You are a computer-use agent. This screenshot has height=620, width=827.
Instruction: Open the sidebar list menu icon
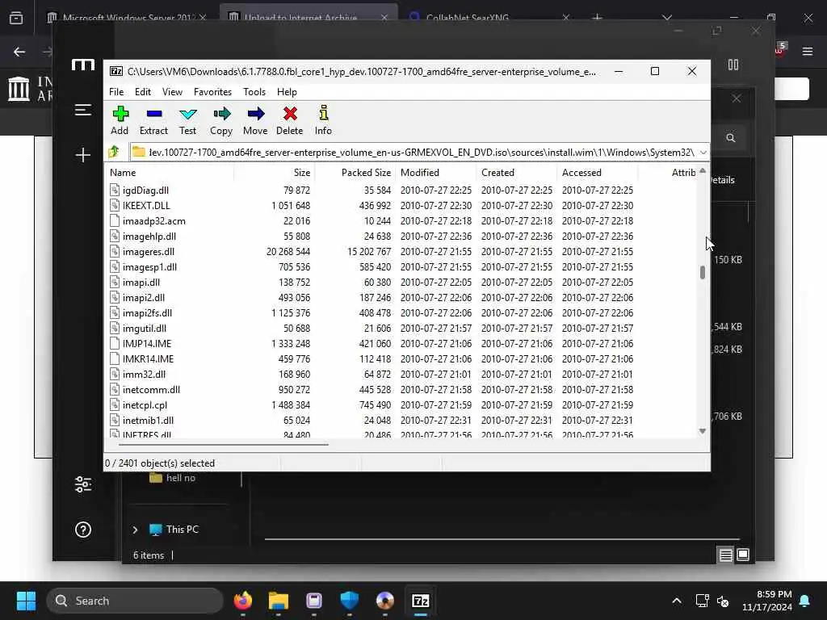pyautogui.click(x=83, y=110)
